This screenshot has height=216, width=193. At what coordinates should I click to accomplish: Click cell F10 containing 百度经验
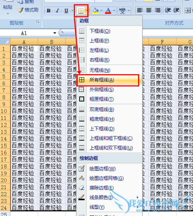coord(162,111)
